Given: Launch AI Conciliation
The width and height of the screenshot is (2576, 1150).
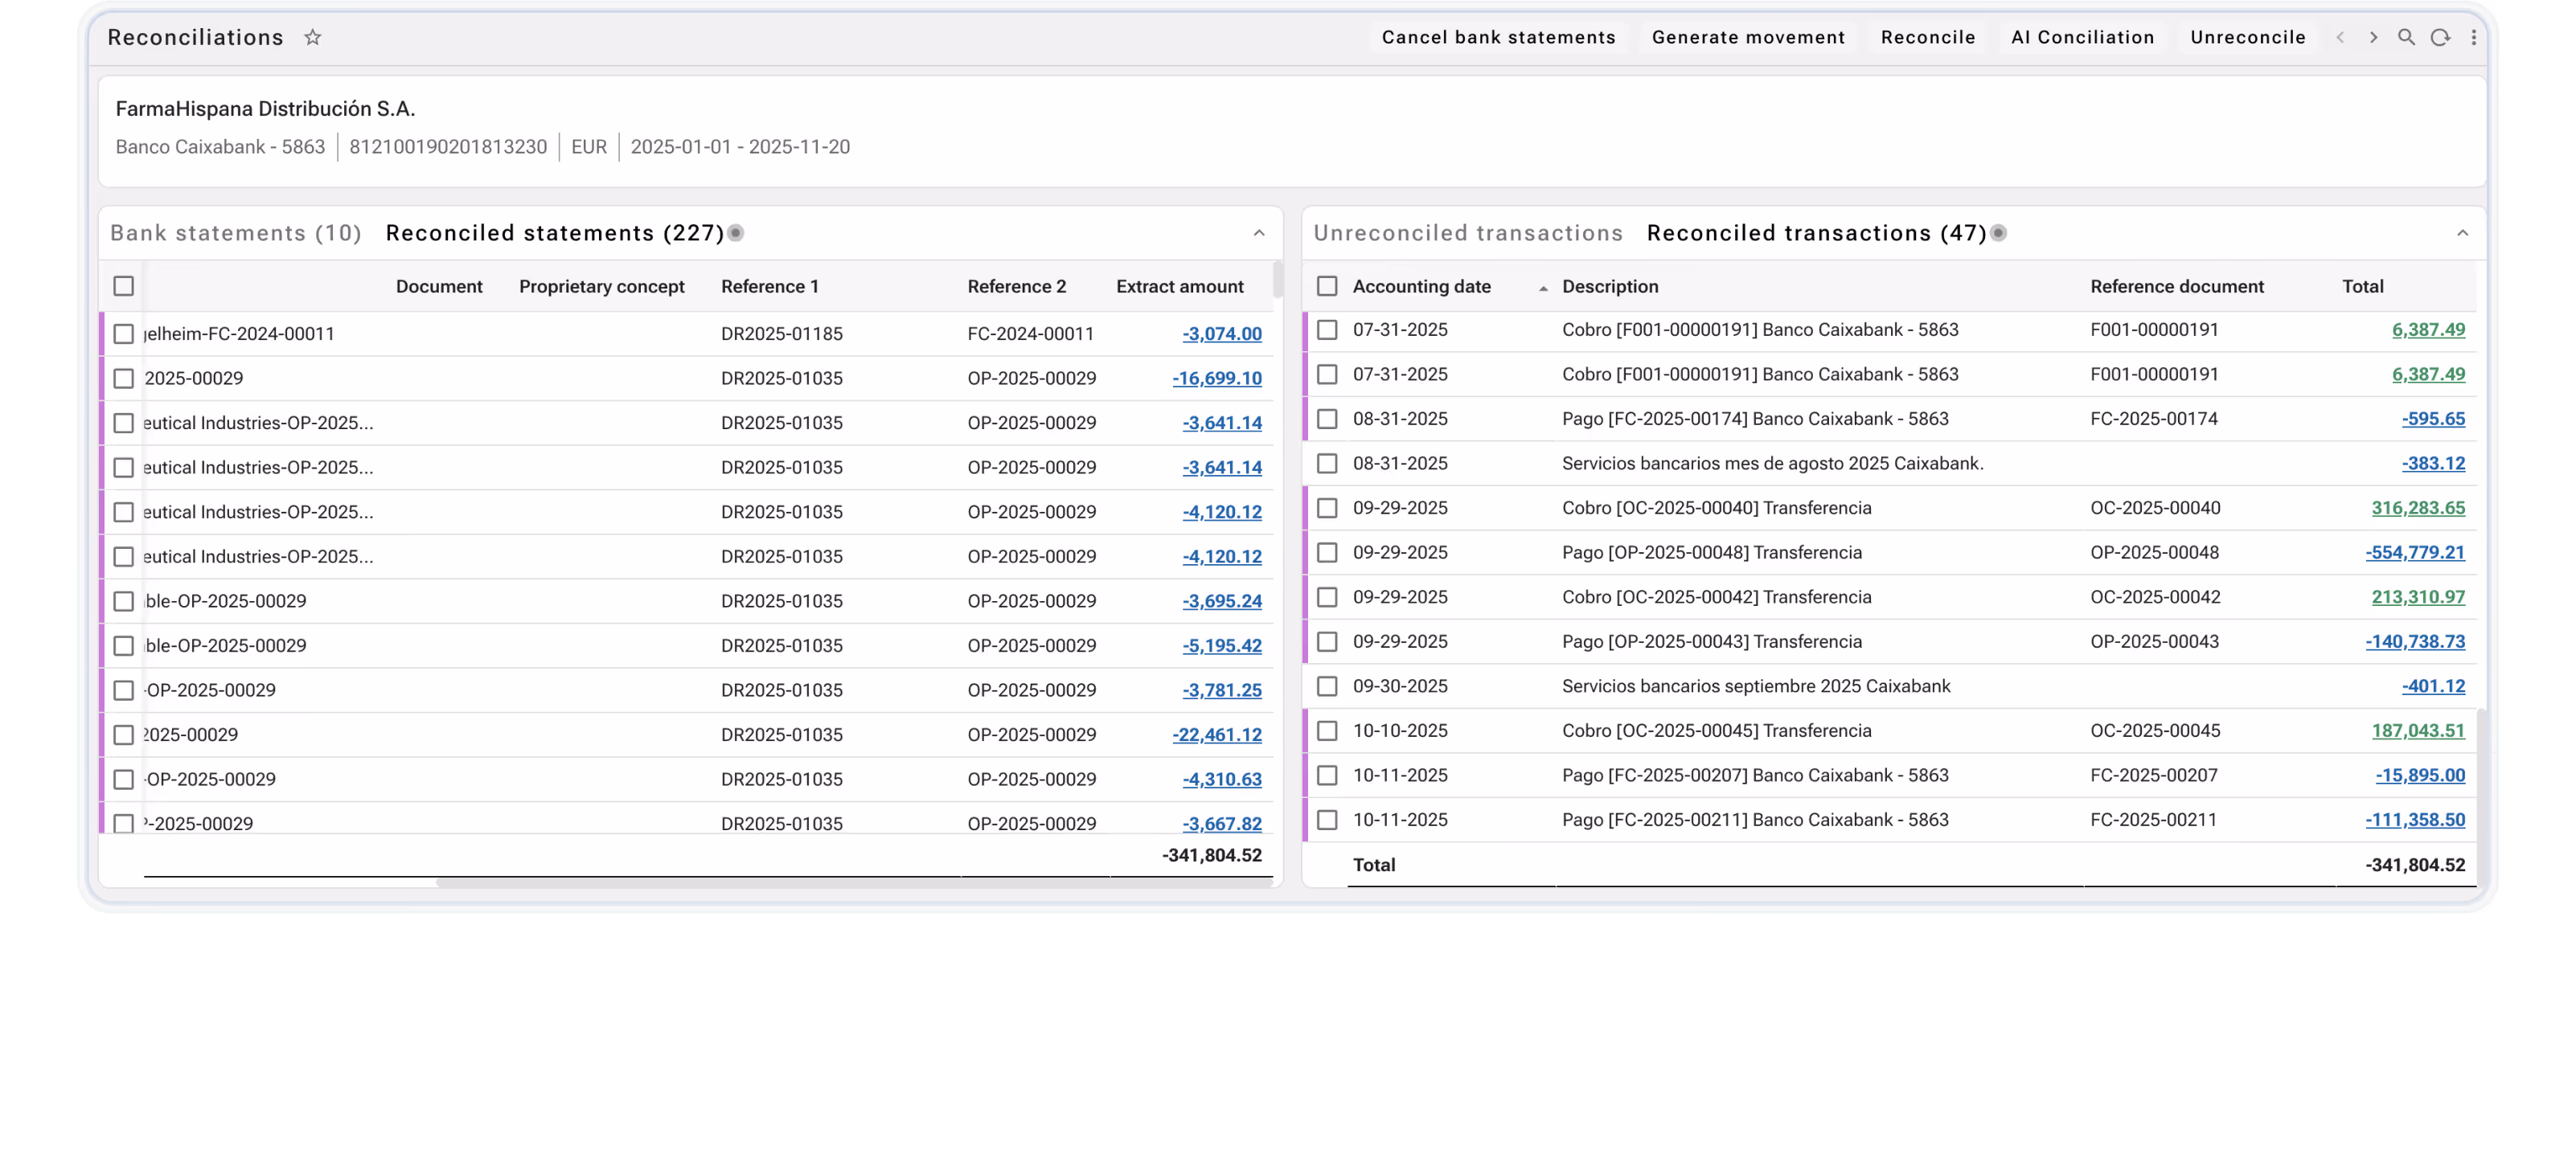Looking at the screenshot, I should (x=2083, y=37).
